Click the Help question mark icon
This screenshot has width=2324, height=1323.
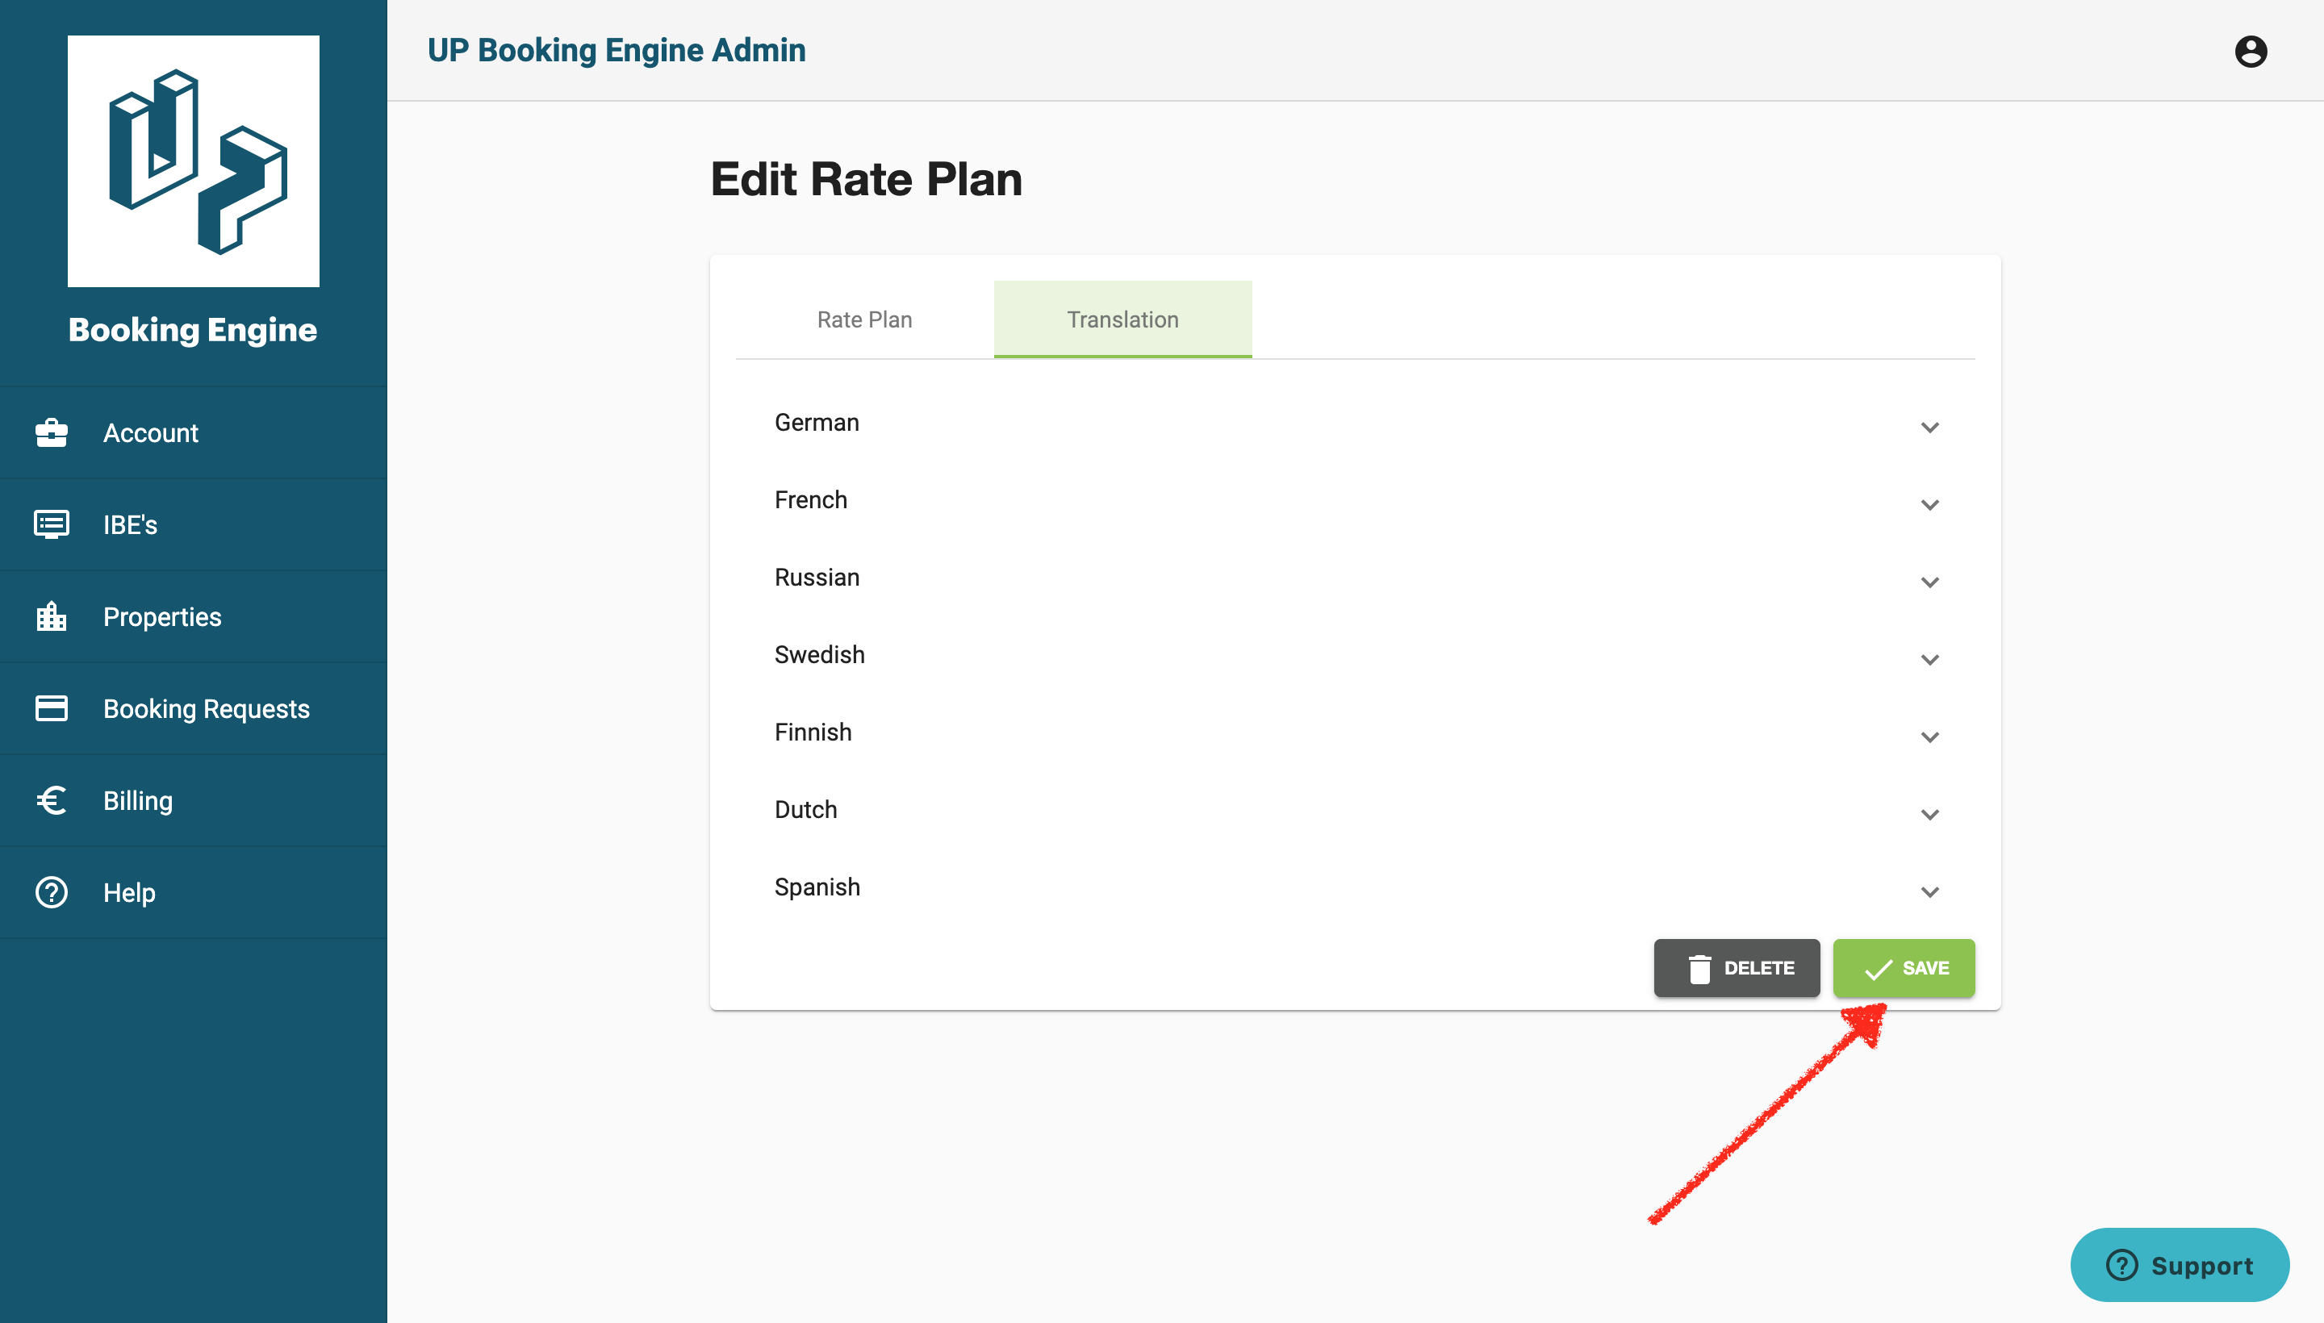pos(52,892)
